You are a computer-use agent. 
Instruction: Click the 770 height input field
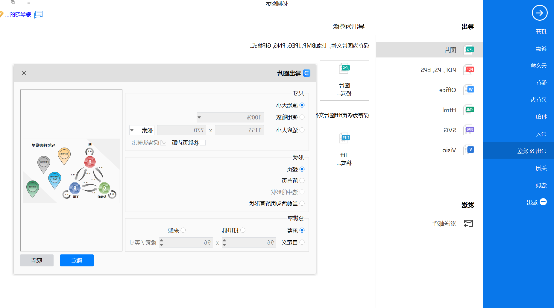pyautogui.click(x=182, y=130)
